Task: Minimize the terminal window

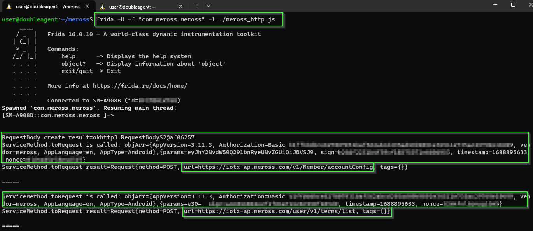Action: [x=495, y=5]
